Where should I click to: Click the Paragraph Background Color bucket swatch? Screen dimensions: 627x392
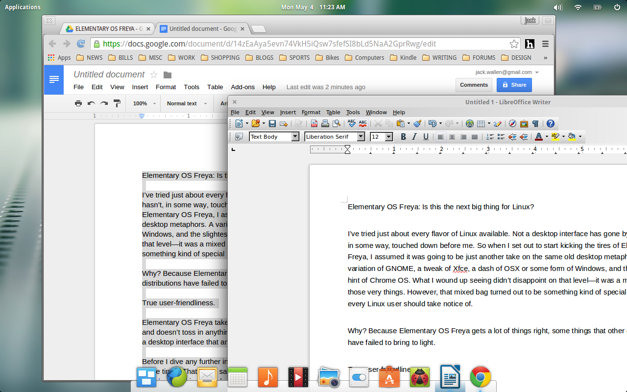(571, 137)
